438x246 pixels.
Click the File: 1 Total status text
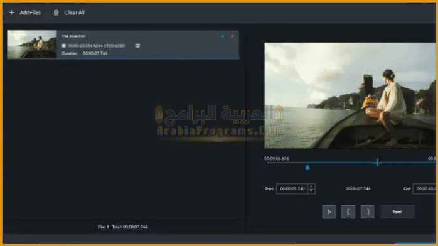point(122,227)
